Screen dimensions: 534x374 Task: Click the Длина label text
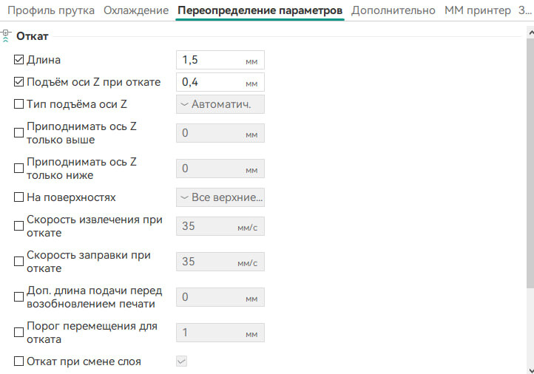pos(44,60)
